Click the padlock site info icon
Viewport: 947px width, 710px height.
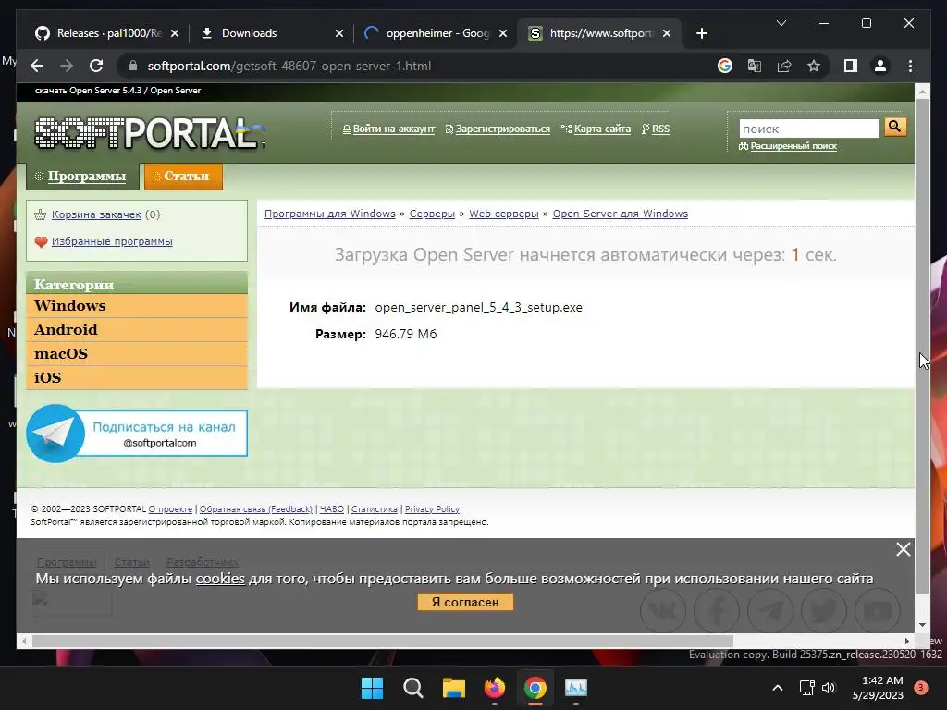tap(133, 66)
